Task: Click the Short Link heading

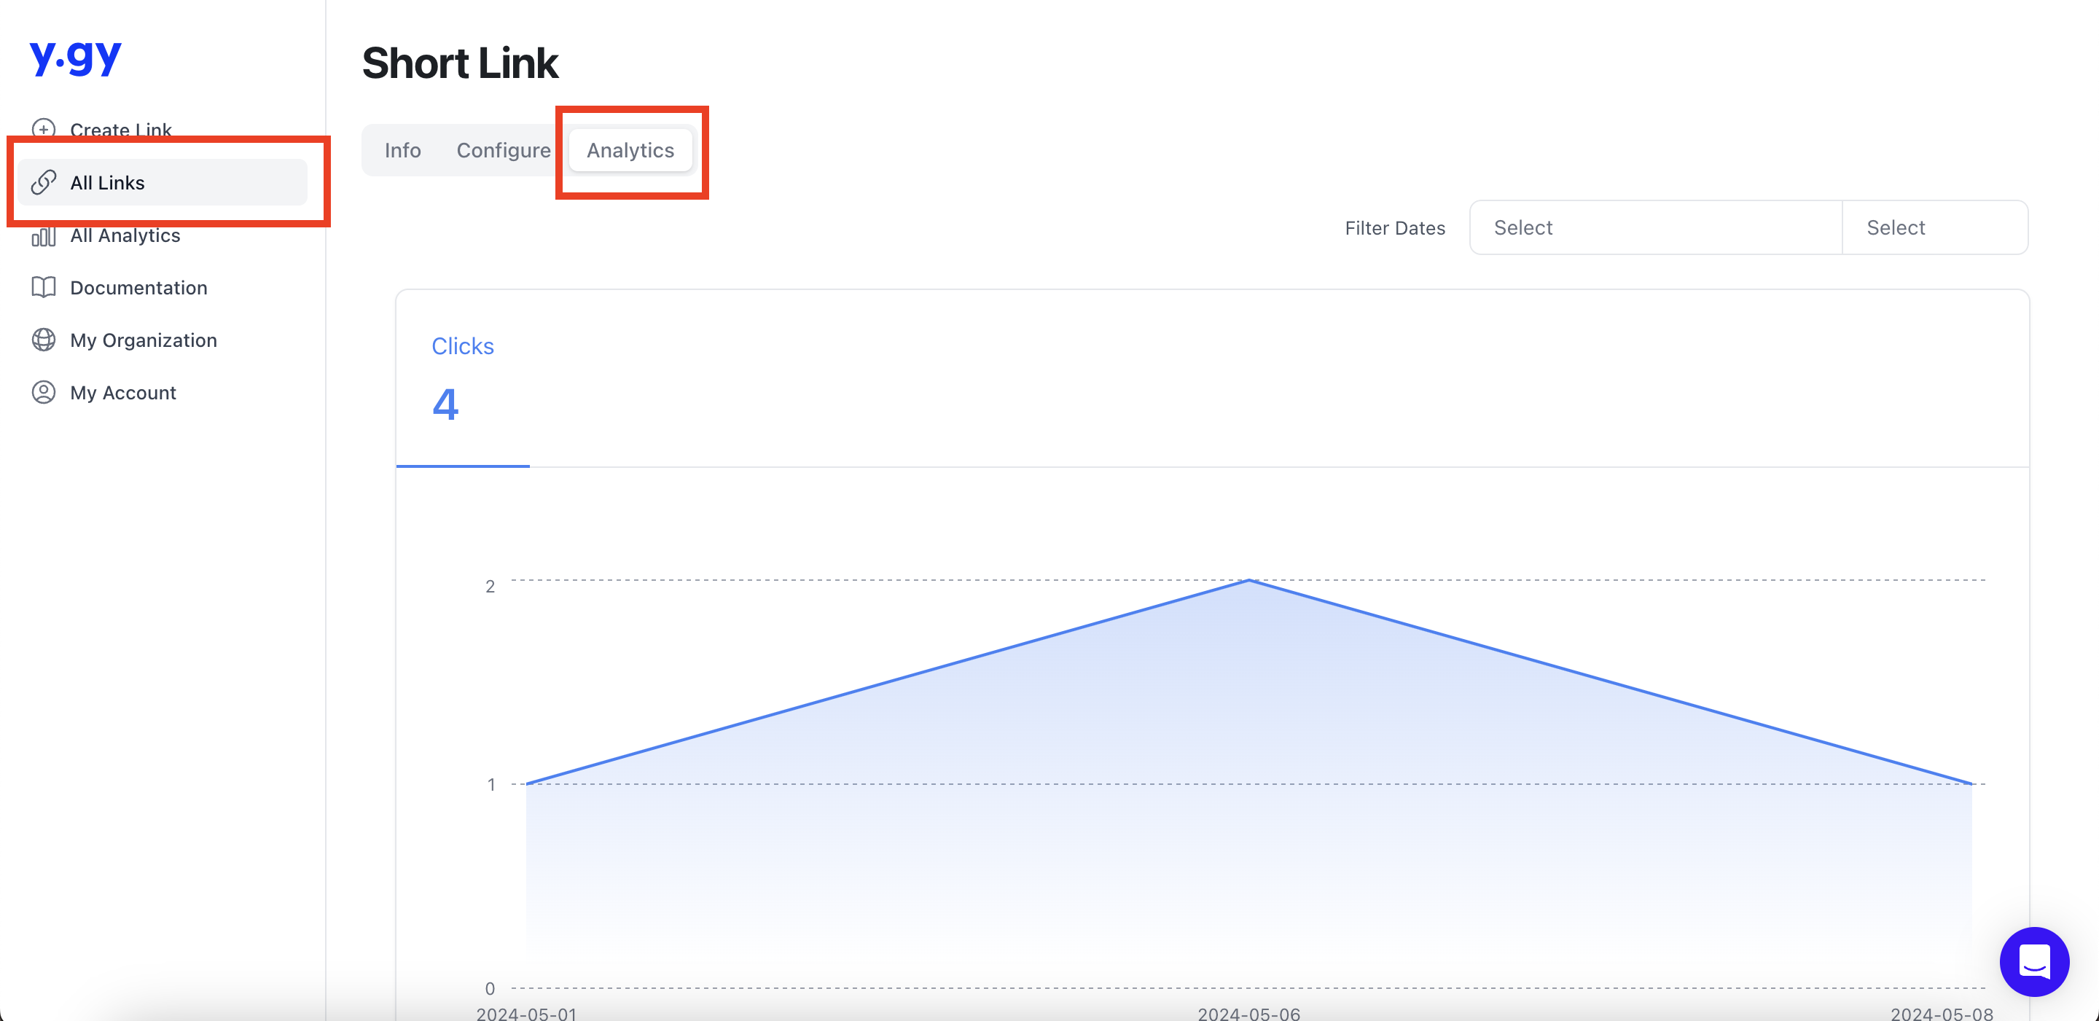Action: pyautogui.click(x=460, y=63)
